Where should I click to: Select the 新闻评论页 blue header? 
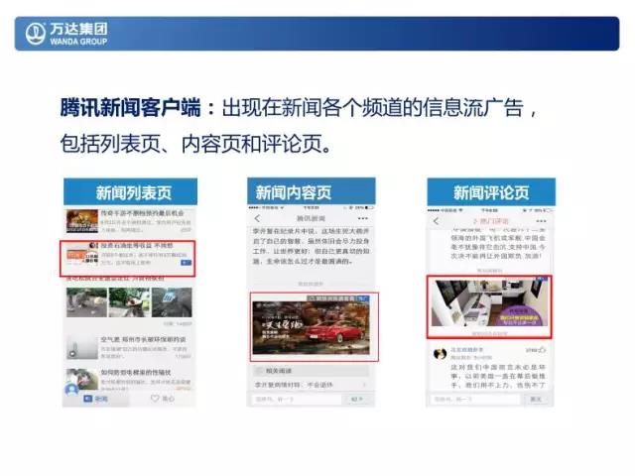click(491, 192)
